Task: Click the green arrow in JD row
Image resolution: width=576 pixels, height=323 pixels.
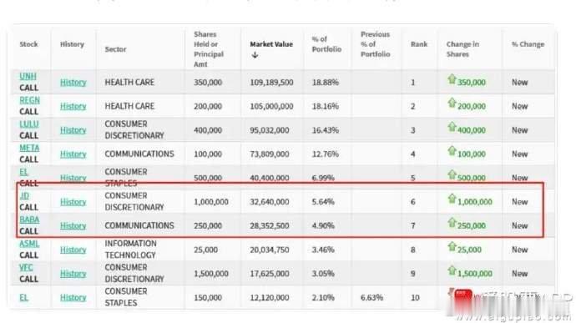Action: pyautogui.click(x=452, y=199)
